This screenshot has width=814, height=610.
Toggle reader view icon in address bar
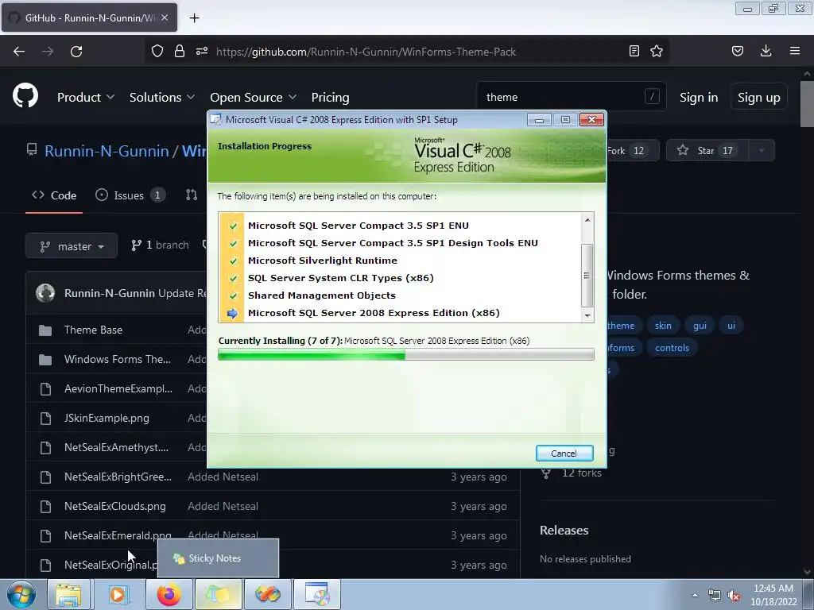click(634, 51)
